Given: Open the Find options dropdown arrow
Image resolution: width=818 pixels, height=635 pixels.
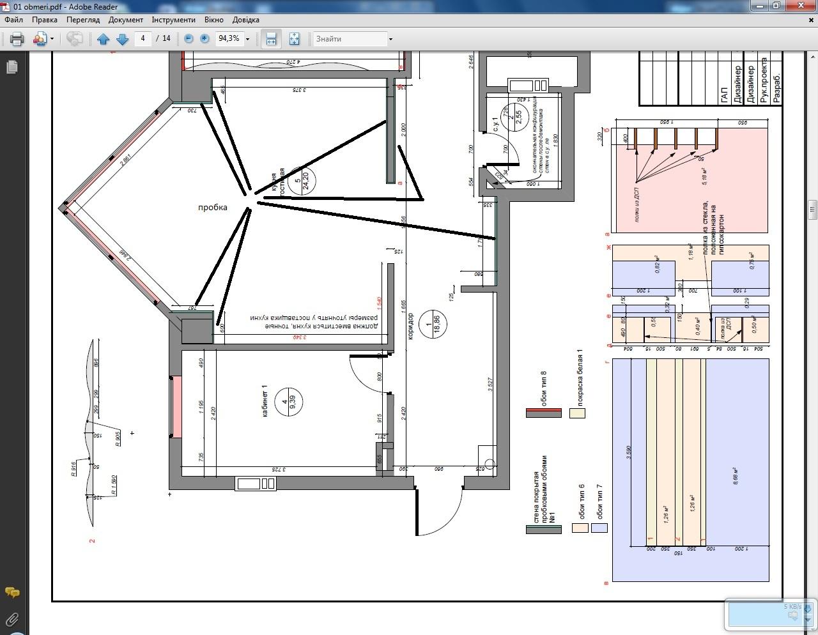Looking at the screenshot, I should [x=390, y=39].
